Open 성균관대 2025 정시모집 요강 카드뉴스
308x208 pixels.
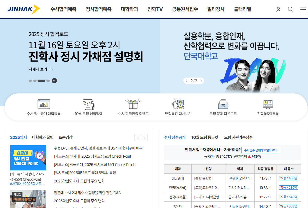point(94,165)
